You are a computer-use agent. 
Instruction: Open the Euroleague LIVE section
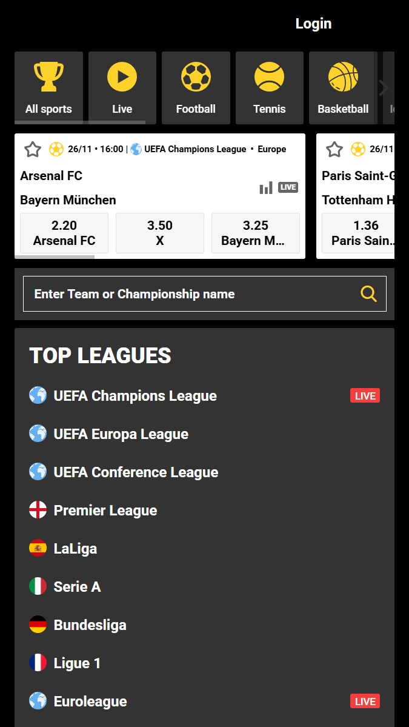(90, 701)
